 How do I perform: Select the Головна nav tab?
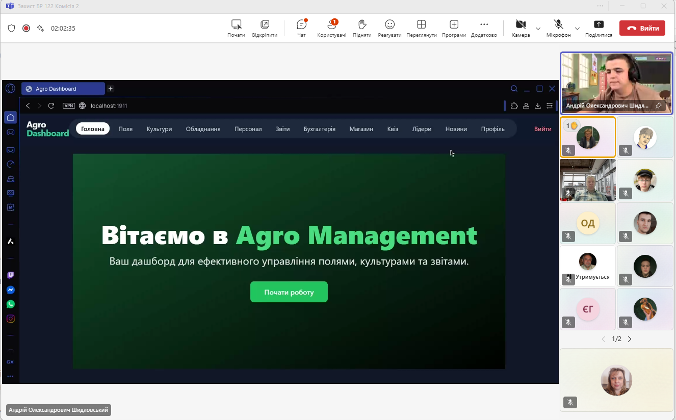(x=93, y=129)
